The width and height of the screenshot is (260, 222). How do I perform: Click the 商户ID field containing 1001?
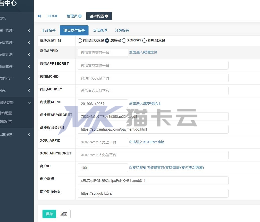(x=103, y=168)
